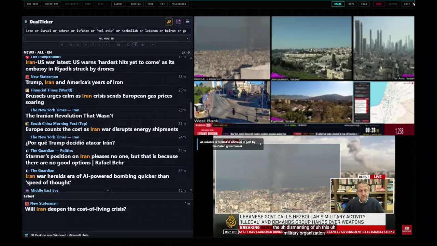Click the previous arrow ticker icon
The width and height of the screenshot is (437, 246).
[x=100, y=45]
